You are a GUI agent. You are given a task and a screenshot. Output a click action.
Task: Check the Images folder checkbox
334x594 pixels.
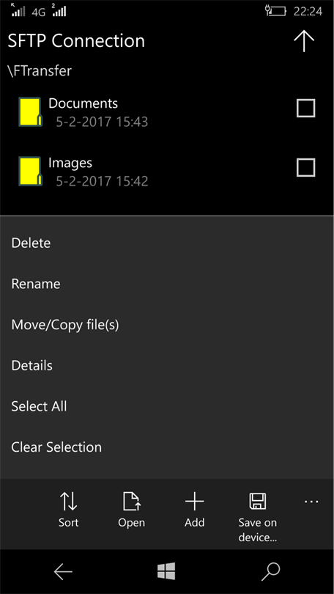pyautogui.click(x=305, y=167)
